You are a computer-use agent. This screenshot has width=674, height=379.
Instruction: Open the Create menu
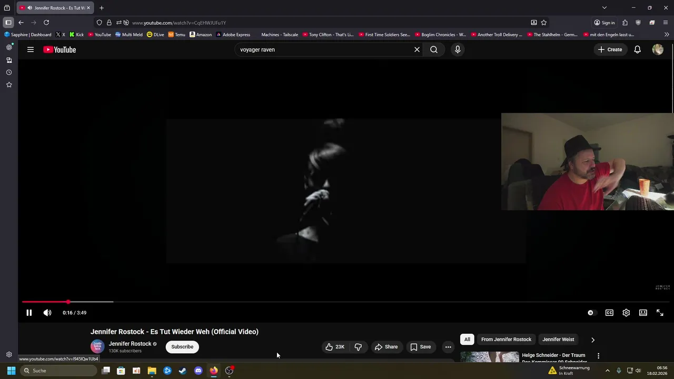point(610,49)
